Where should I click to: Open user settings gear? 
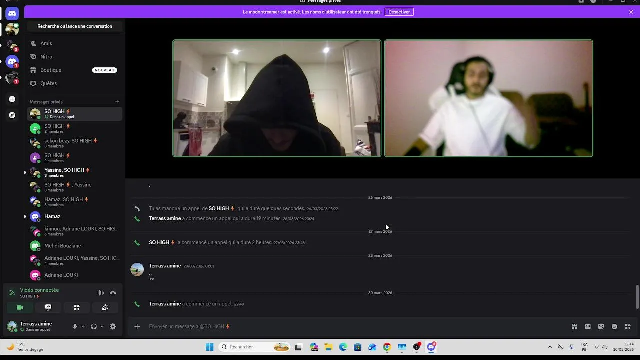pos(113,327)
